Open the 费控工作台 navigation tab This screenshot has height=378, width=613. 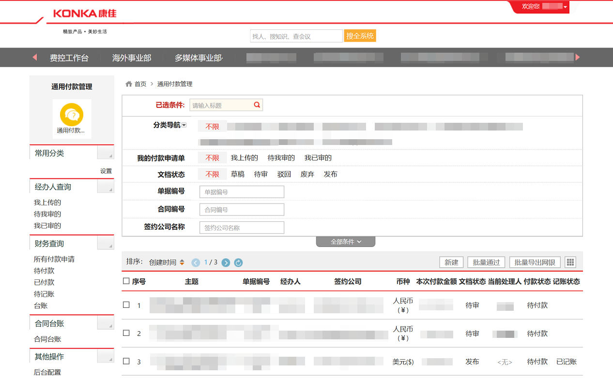[x=69, y=58]
